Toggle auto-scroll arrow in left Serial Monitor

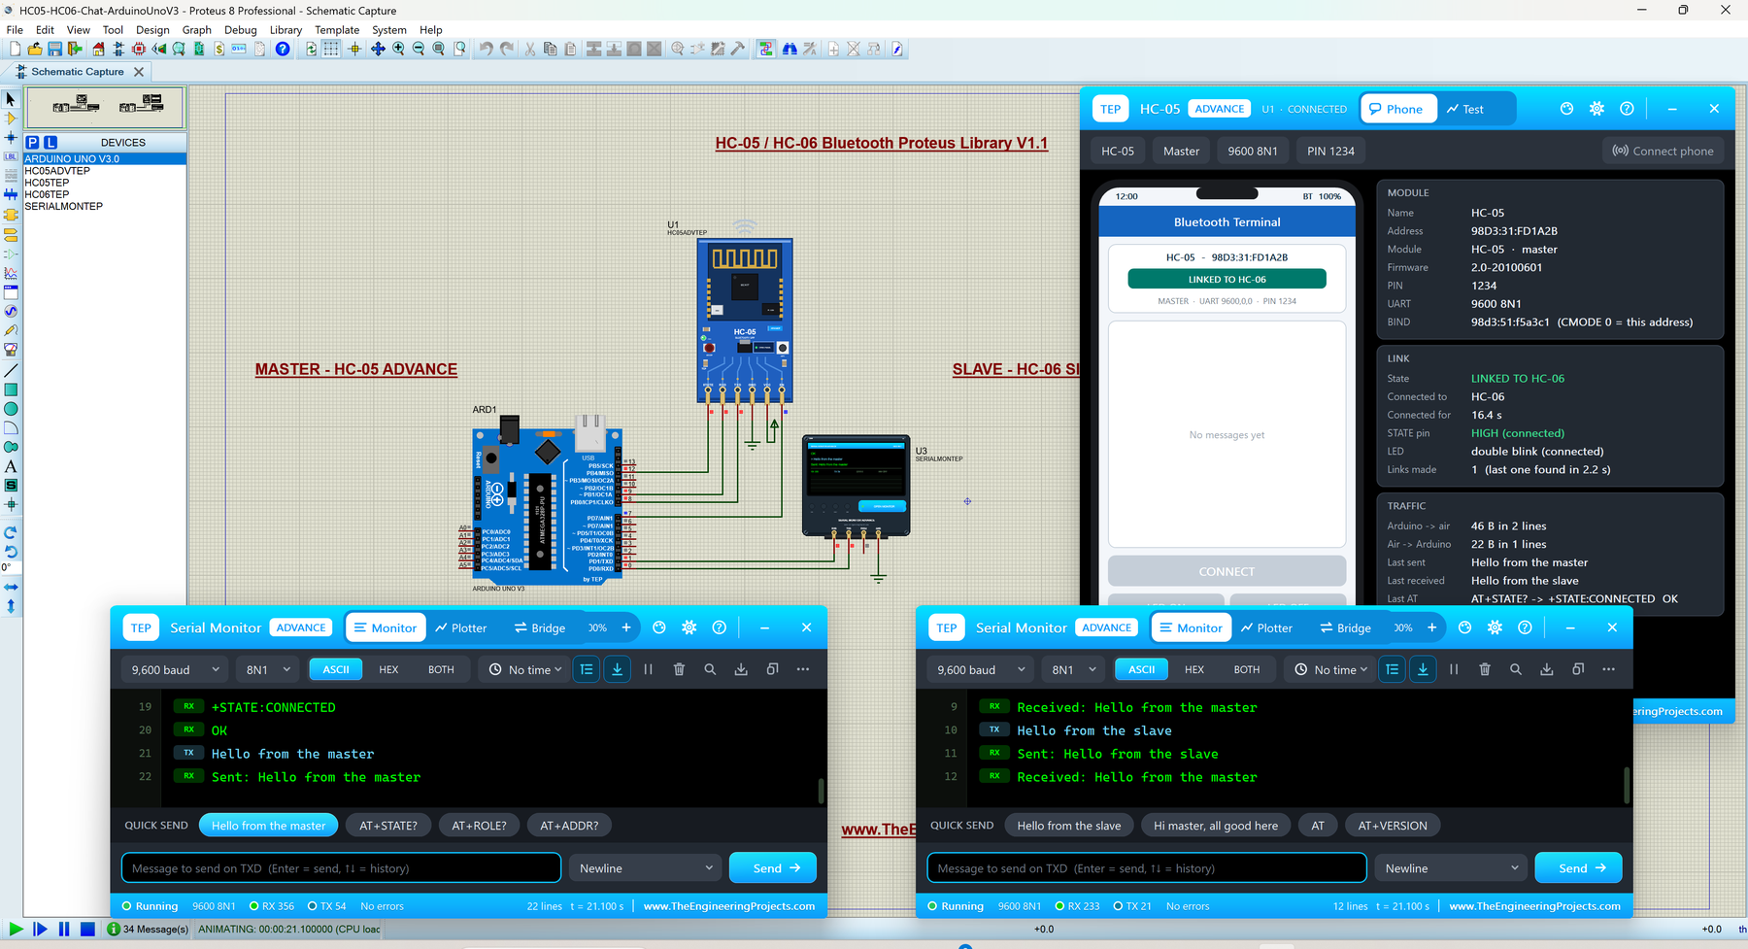[x=618, y=669]
